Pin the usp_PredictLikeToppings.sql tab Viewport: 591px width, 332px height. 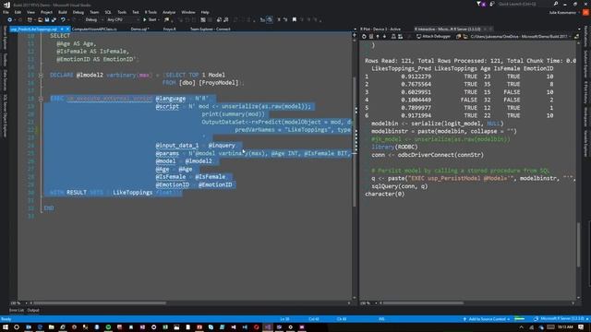coord(62,29)
